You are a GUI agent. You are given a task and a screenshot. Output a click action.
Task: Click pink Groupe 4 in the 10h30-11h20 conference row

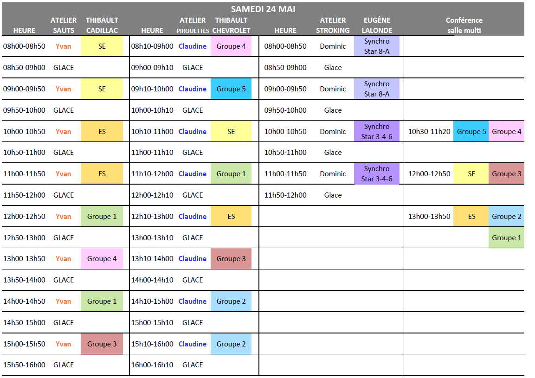[x=506, y=132]
